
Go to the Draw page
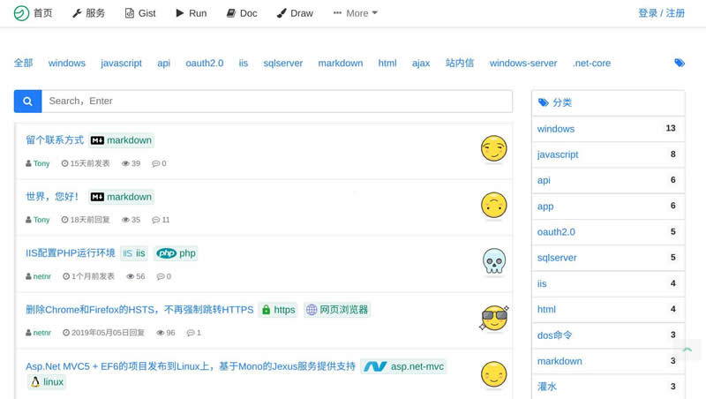[295, 13]
